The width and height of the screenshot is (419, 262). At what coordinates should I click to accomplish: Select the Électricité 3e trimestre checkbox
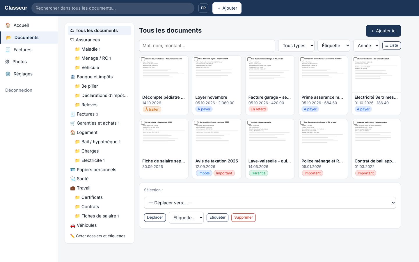[x=355, y=59]
